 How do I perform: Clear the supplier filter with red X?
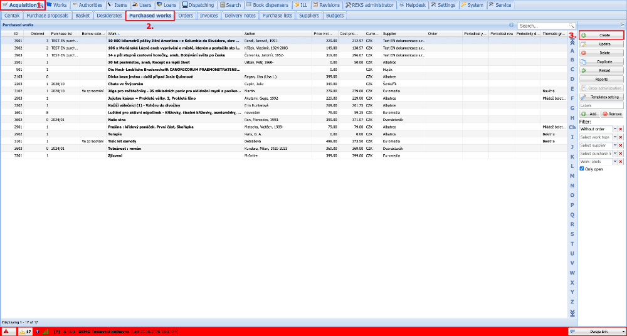pos(621,145)
